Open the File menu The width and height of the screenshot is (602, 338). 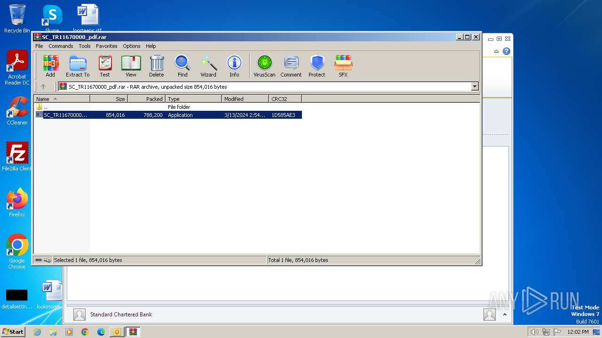click(39, 46)
